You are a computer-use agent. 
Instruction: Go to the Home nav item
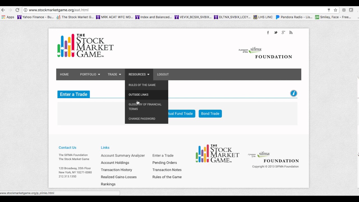pyautogui.click(x=64, y=74)
